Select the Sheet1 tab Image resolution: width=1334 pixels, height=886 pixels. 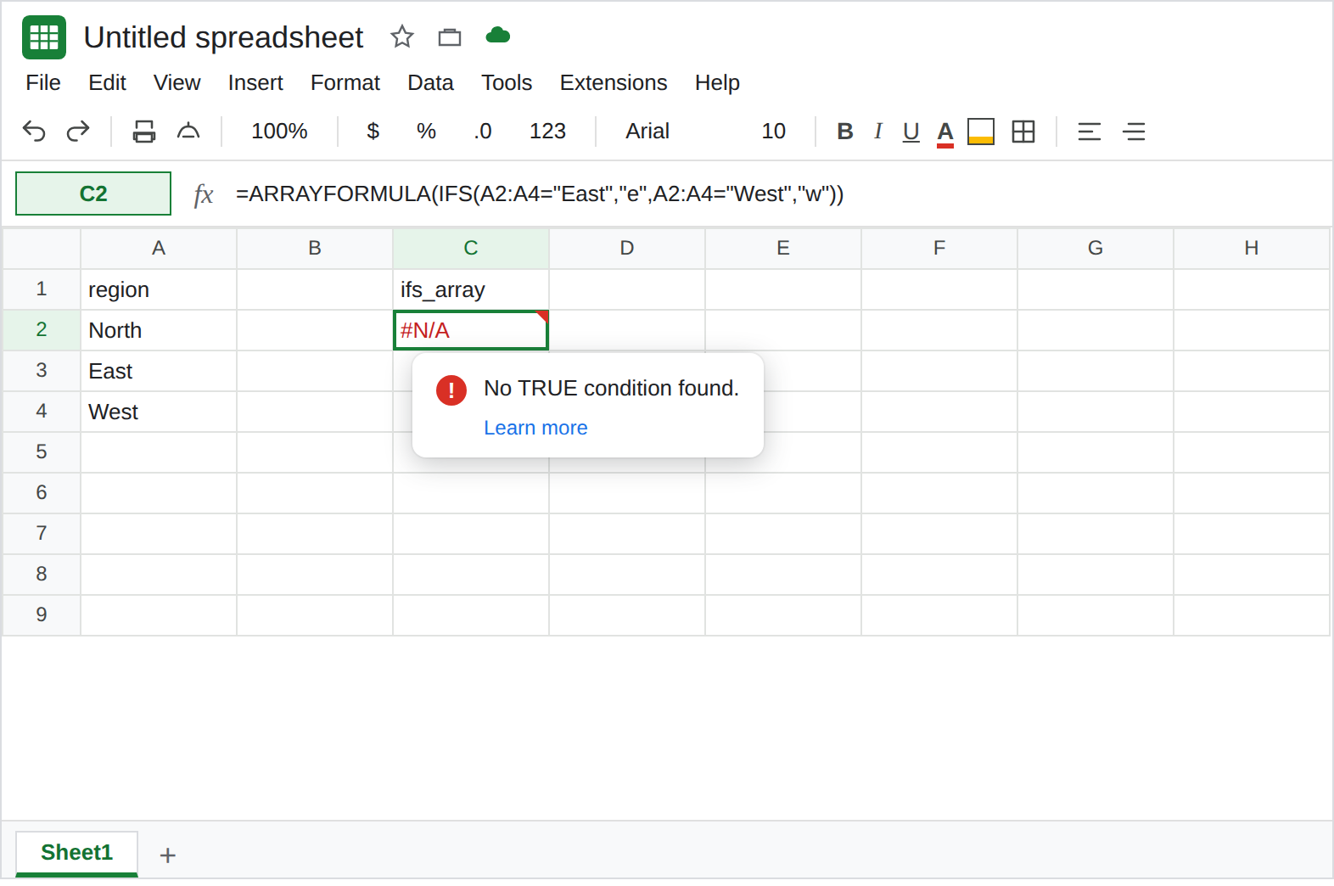tap(76, 853)
